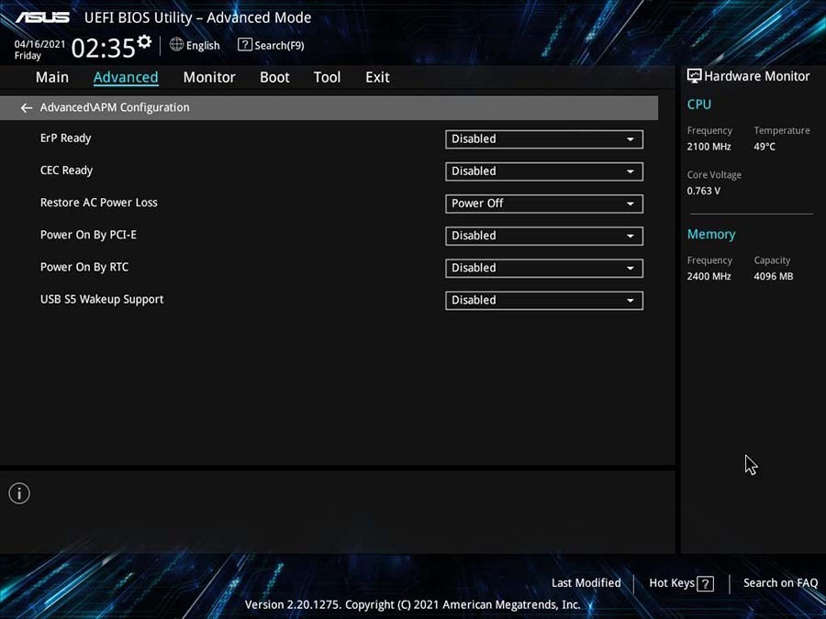Click the Last Modified button

point(586,583)
